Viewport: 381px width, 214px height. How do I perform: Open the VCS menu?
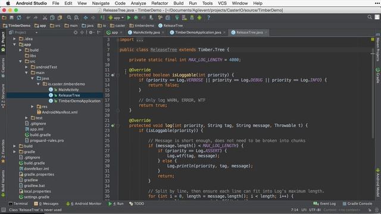point(222,4)
